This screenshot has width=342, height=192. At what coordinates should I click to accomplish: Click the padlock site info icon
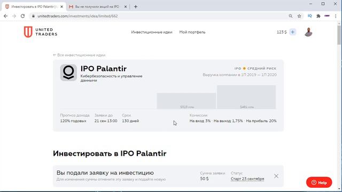pos(33,16)
